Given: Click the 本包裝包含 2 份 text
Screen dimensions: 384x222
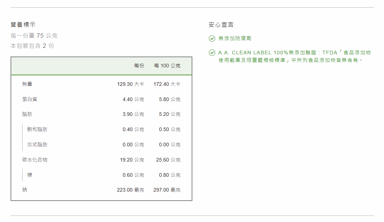Looking at the screenshot, I should (32, 46).
